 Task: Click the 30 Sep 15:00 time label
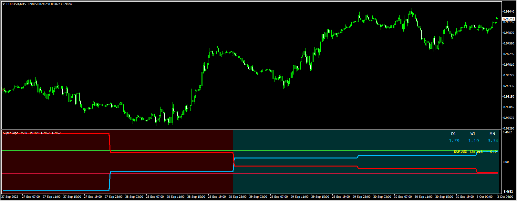click(444, 197)
